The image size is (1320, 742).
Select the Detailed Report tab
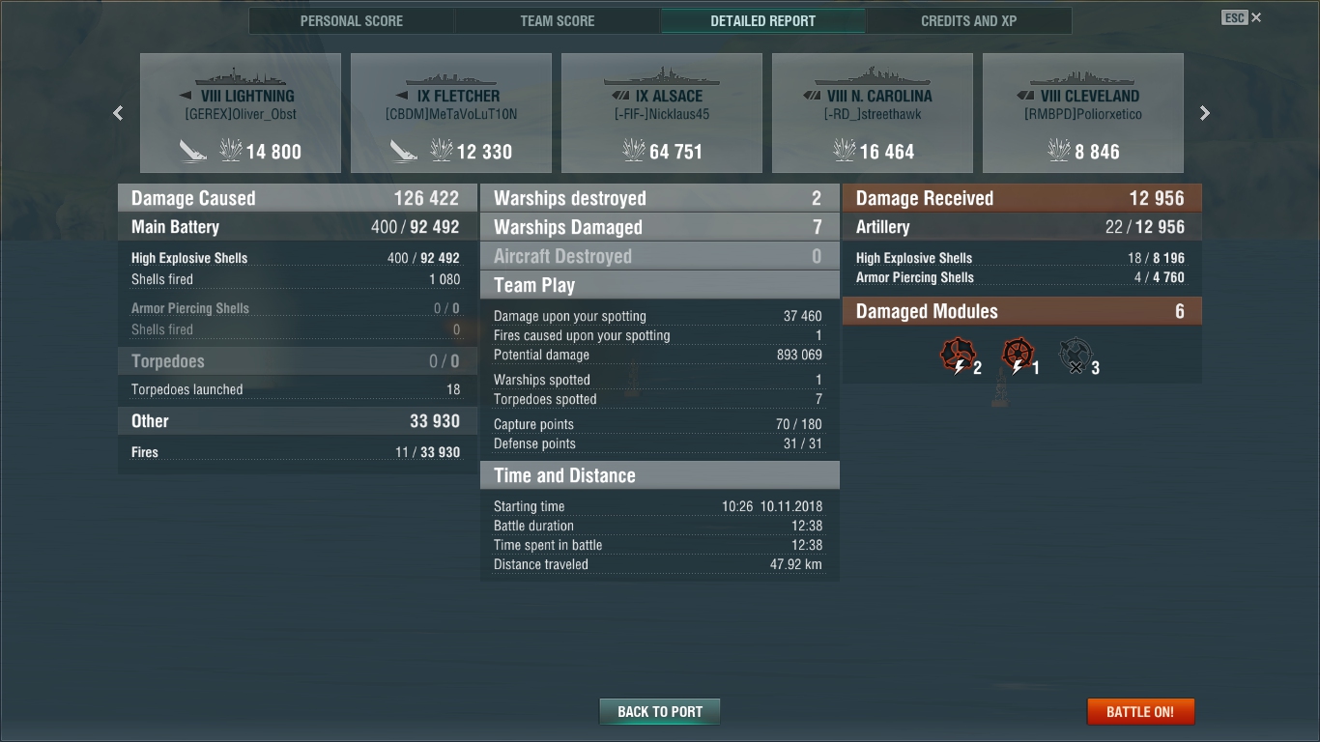[x=763, y=21]
